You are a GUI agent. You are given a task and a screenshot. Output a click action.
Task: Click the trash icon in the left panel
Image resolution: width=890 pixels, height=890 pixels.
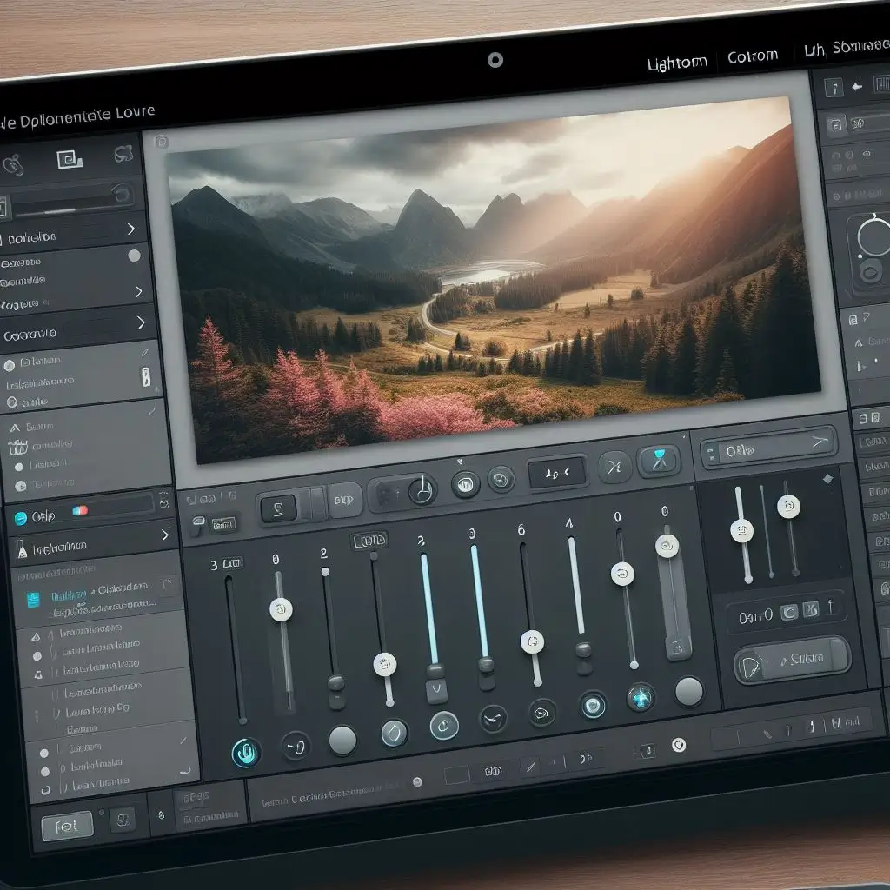coord(18,447)
